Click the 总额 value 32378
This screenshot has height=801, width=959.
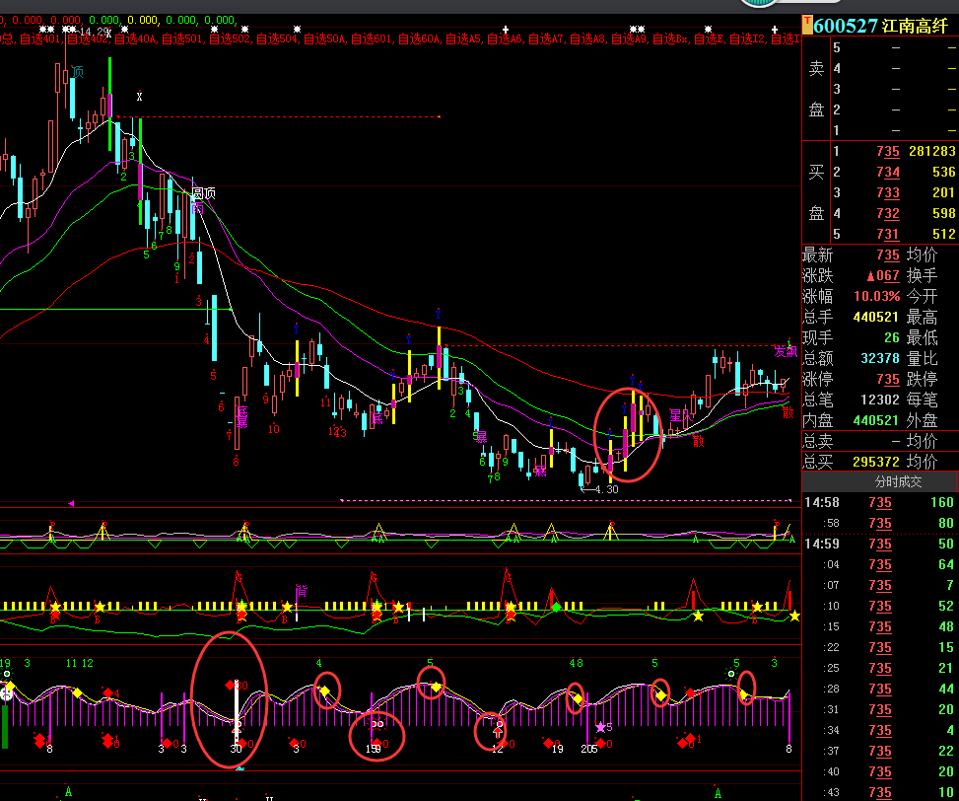pyautogui.click(x=880, y=358)
